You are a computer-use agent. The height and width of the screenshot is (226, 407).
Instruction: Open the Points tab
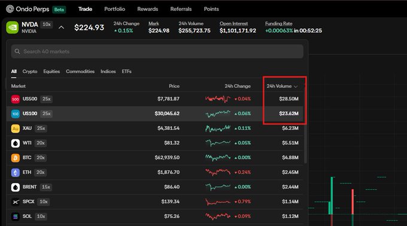click(x=211, y=9)
